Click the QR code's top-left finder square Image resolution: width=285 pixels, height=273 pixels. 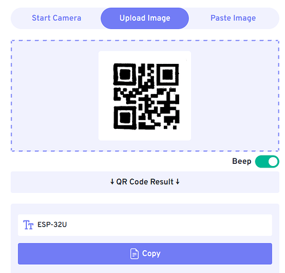tap(124, 74)
